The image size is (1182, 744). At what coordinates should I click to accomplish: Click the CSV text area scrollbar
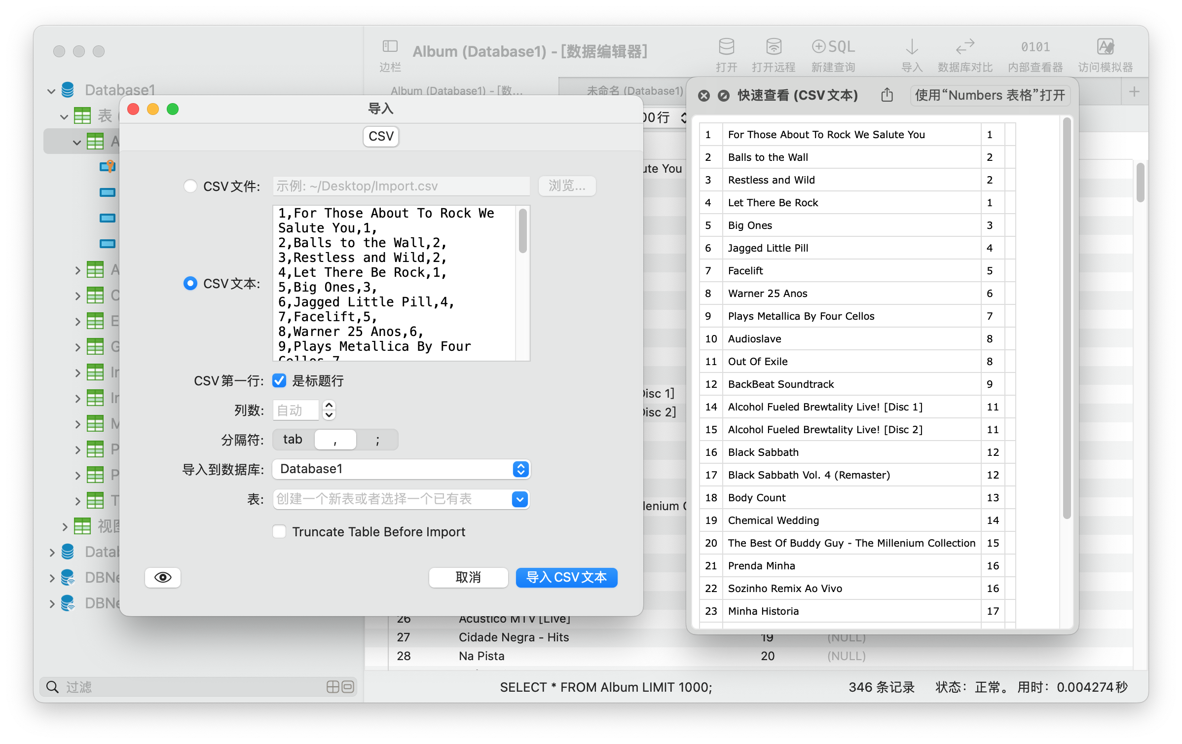click(523, 230)
